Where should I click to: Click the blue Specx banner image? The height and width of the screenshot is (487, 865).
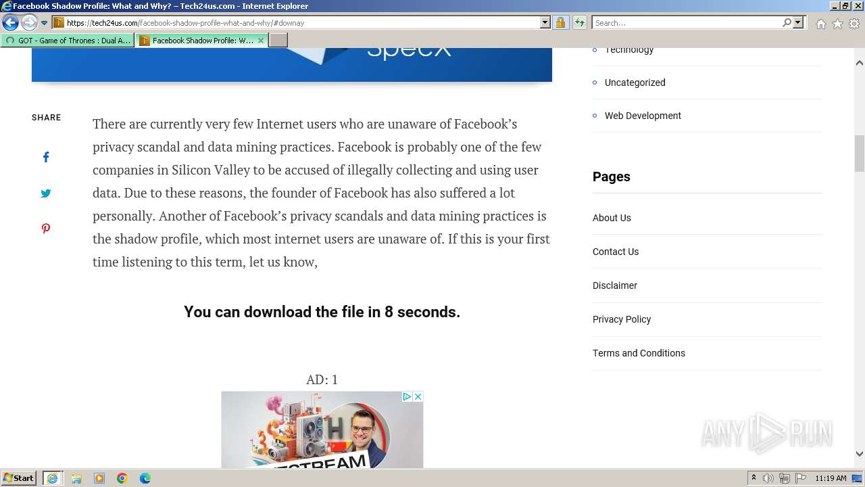292,64
